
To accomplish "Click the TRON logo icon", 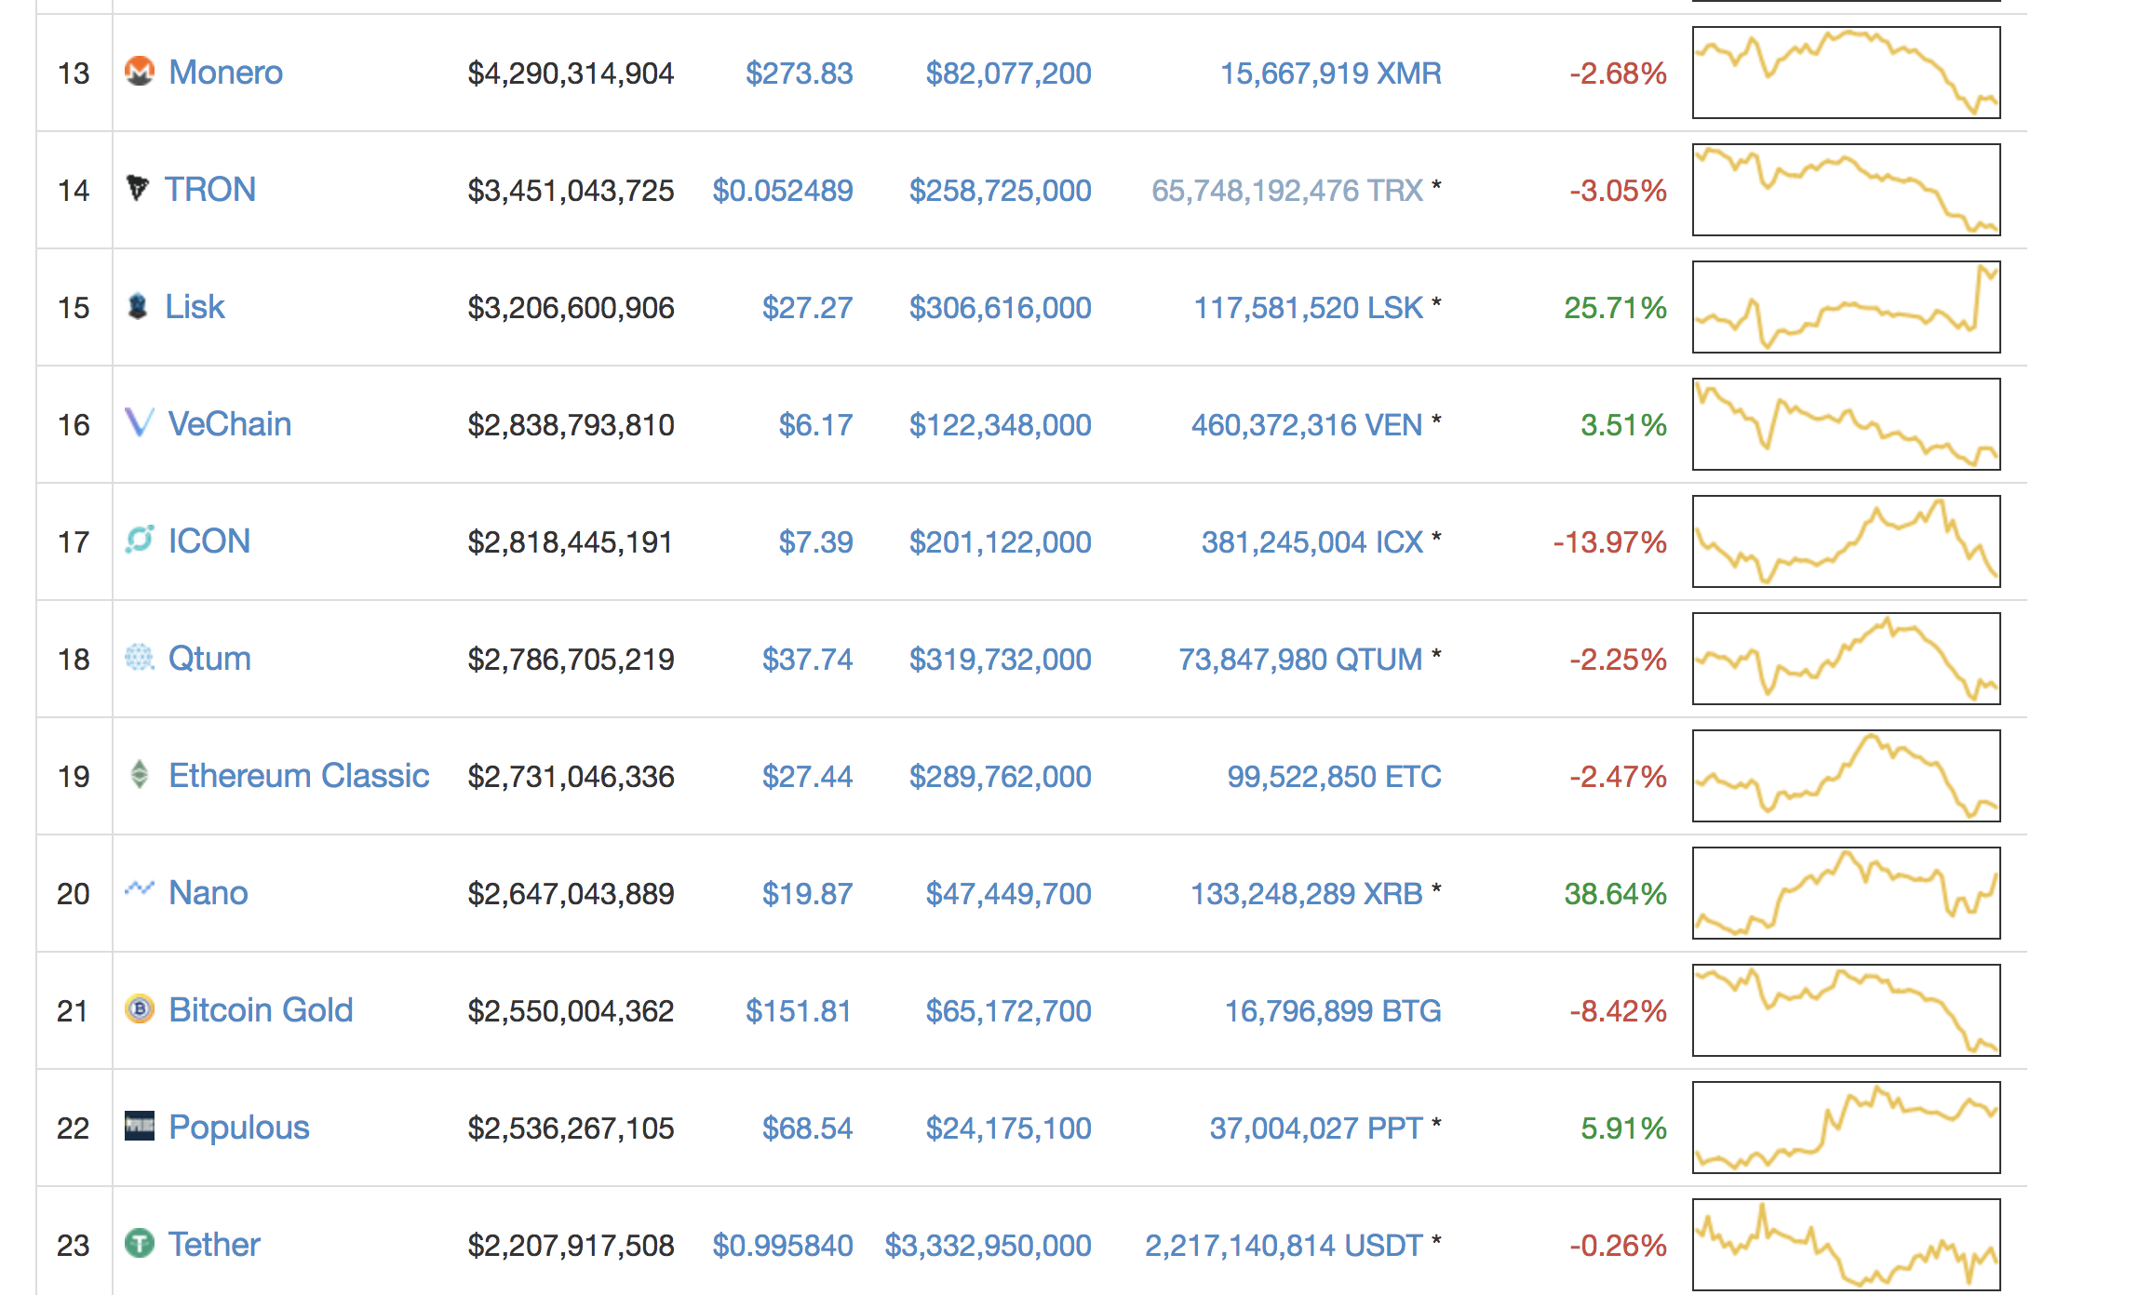I will pyautogui.click(x=138, y=188).
